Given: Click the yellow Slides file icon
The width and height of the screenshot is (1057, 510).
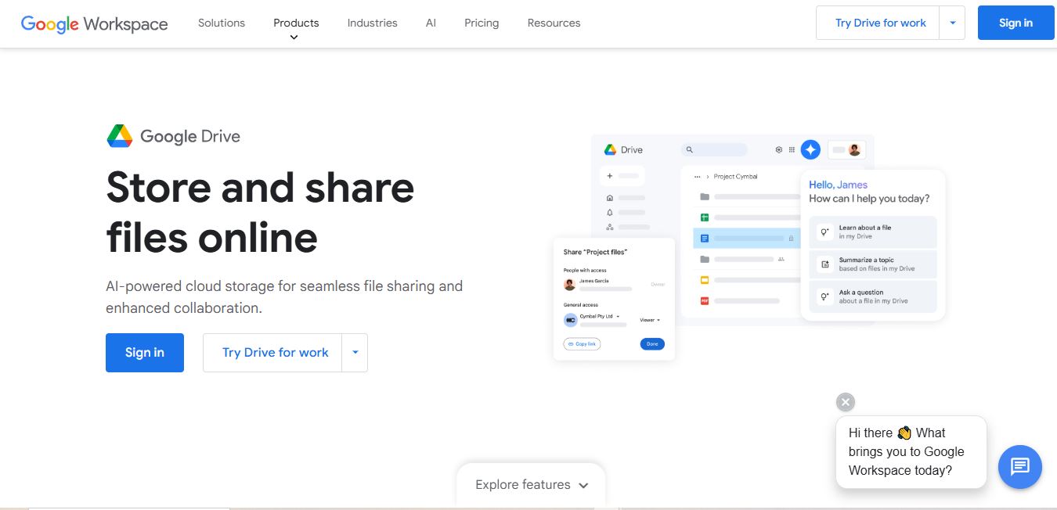Looking at the screenshot, I should click(x=705, y=279).
